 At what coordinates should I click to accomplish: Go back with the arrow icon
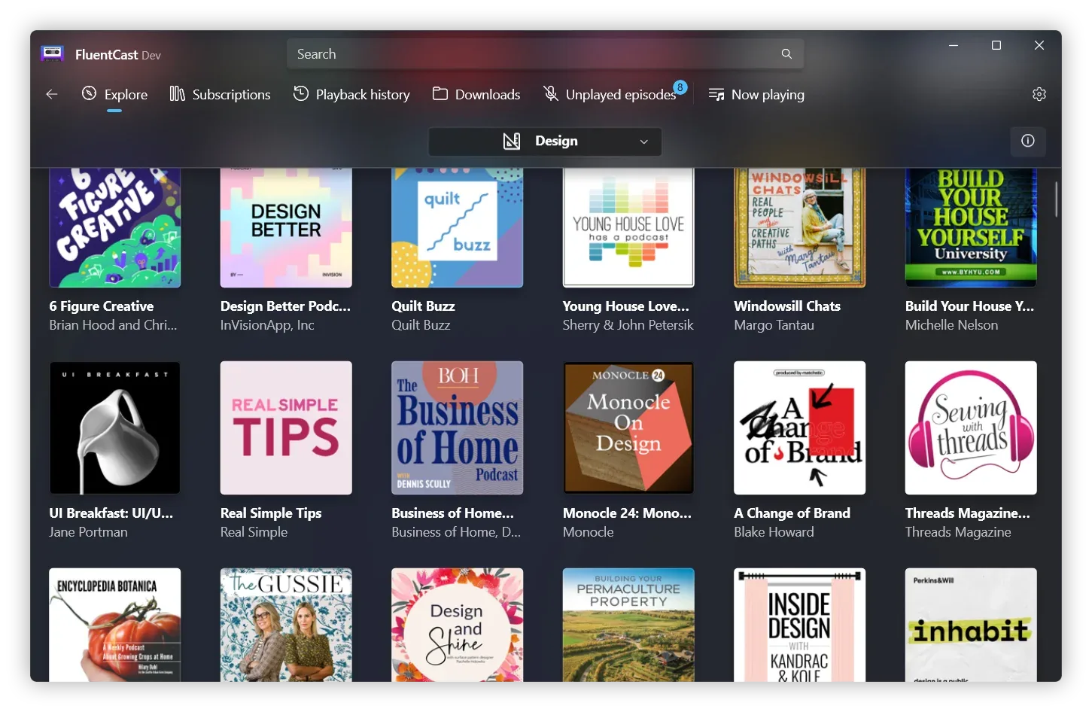pos(52,94)
